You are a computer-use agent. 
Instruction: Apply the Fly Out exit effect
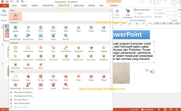coord(41,78)
